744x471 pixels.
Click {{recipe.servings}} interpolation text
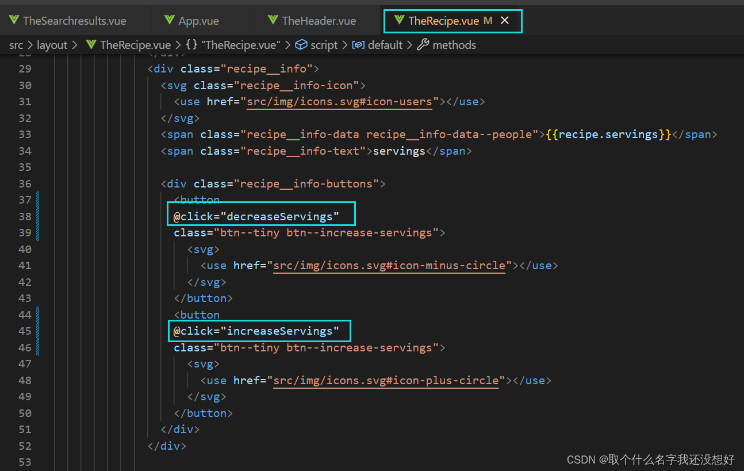pos(608,135)
